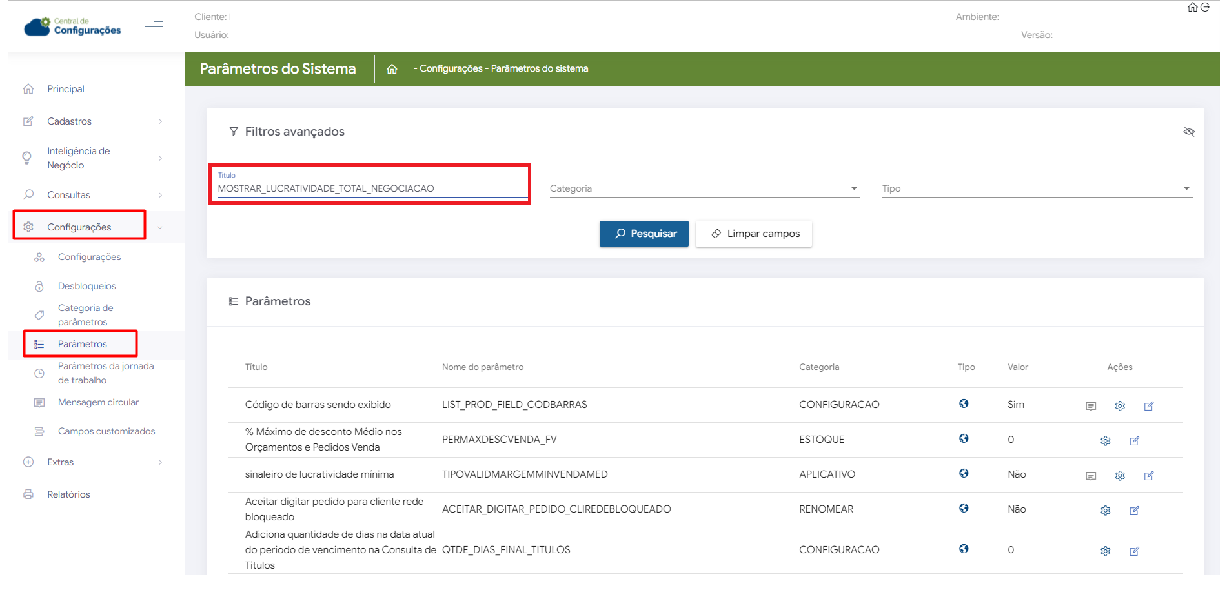The width and height of the screenshot is (1227, 590).
Task: Click the gear icon for PERMAXDESCVENDA_FV row
Action: click(1105, 441)
